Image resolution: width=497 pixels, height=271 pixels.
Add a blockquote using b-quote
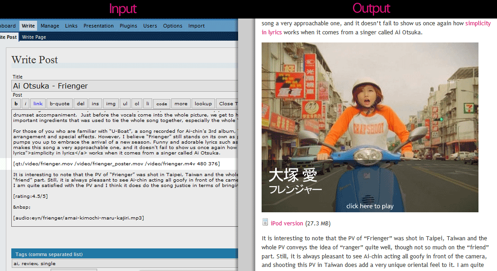pyautogui.click(x=60, y=103)
